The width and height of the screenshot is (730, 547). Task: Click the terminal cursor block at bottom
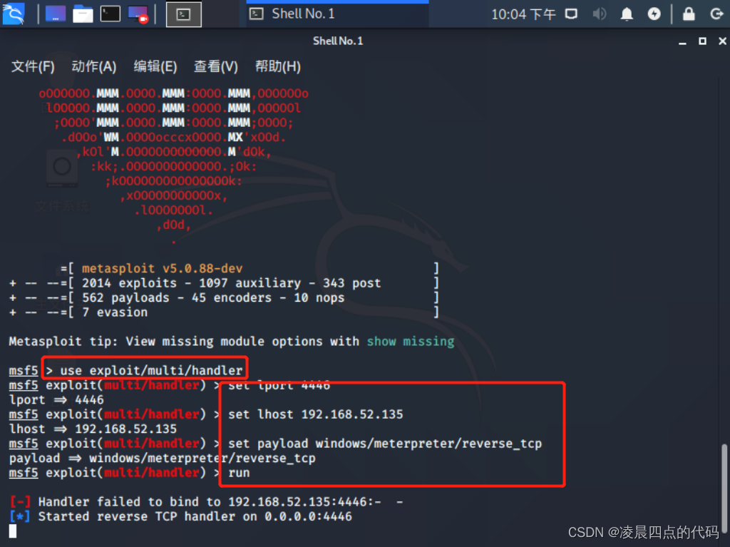(13, 531)
